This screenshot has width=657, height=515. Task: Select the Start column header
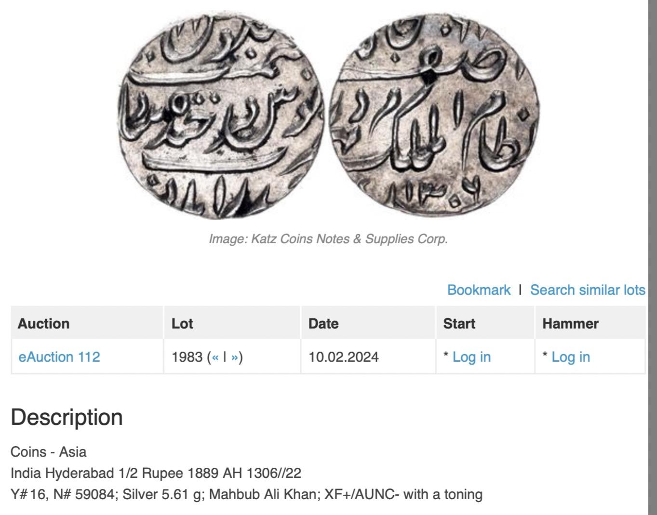coord(485,323)
